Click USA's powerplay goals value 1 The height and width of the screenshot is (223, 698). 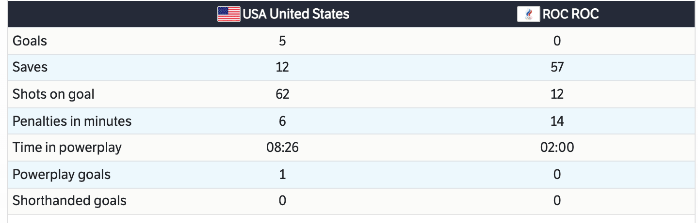point(282,174)
